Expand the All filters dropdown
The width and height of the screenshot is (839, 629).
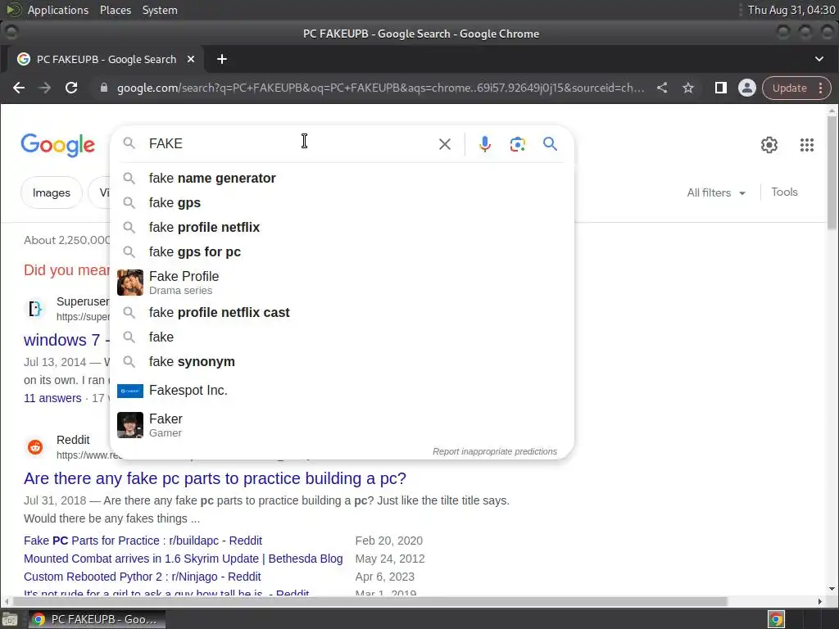716,192
